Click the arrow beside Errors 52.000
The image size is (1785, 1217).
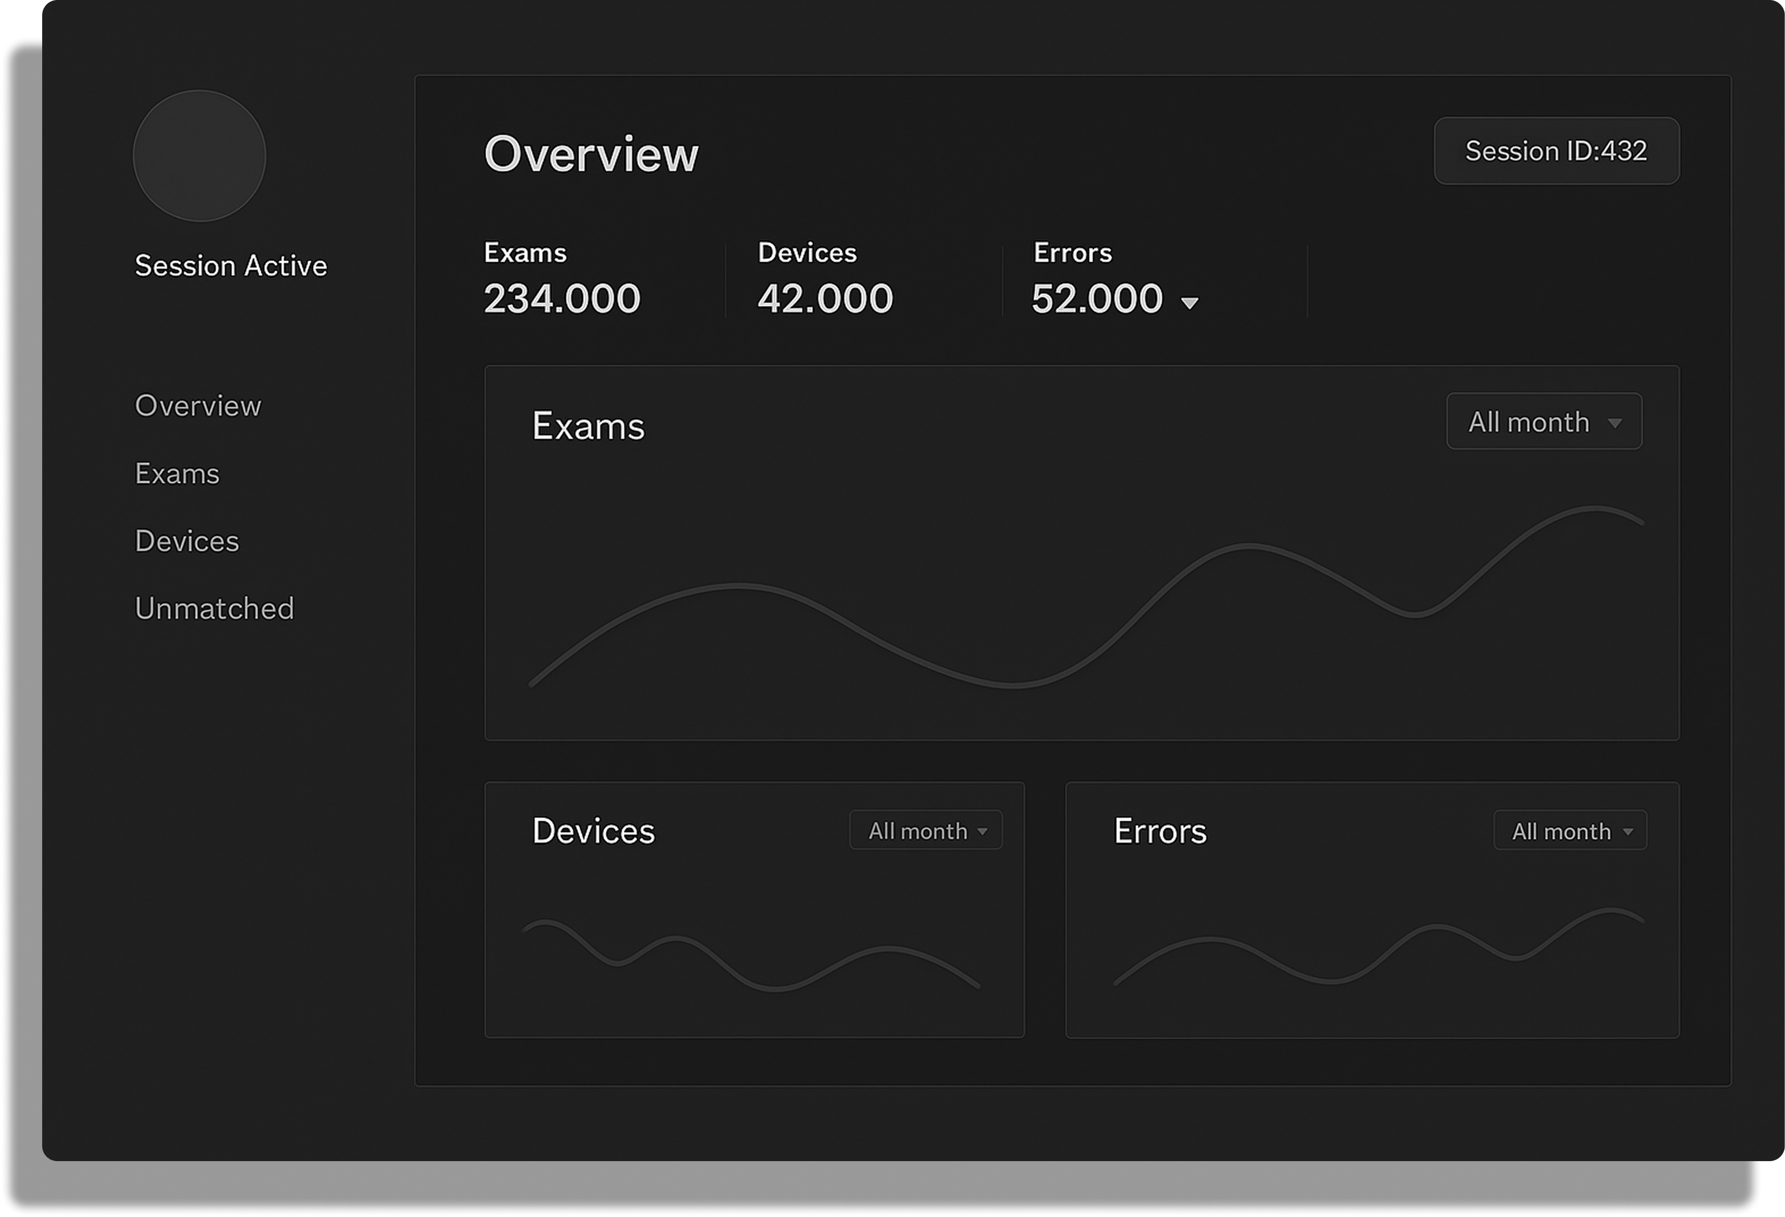tap(1189, 303)
